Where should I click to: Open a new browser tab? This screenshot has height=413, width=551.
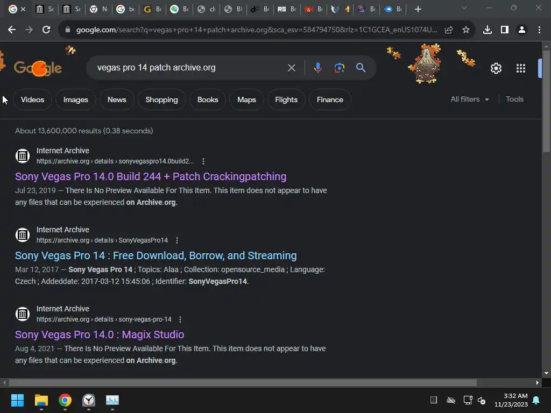coord(418,10)
